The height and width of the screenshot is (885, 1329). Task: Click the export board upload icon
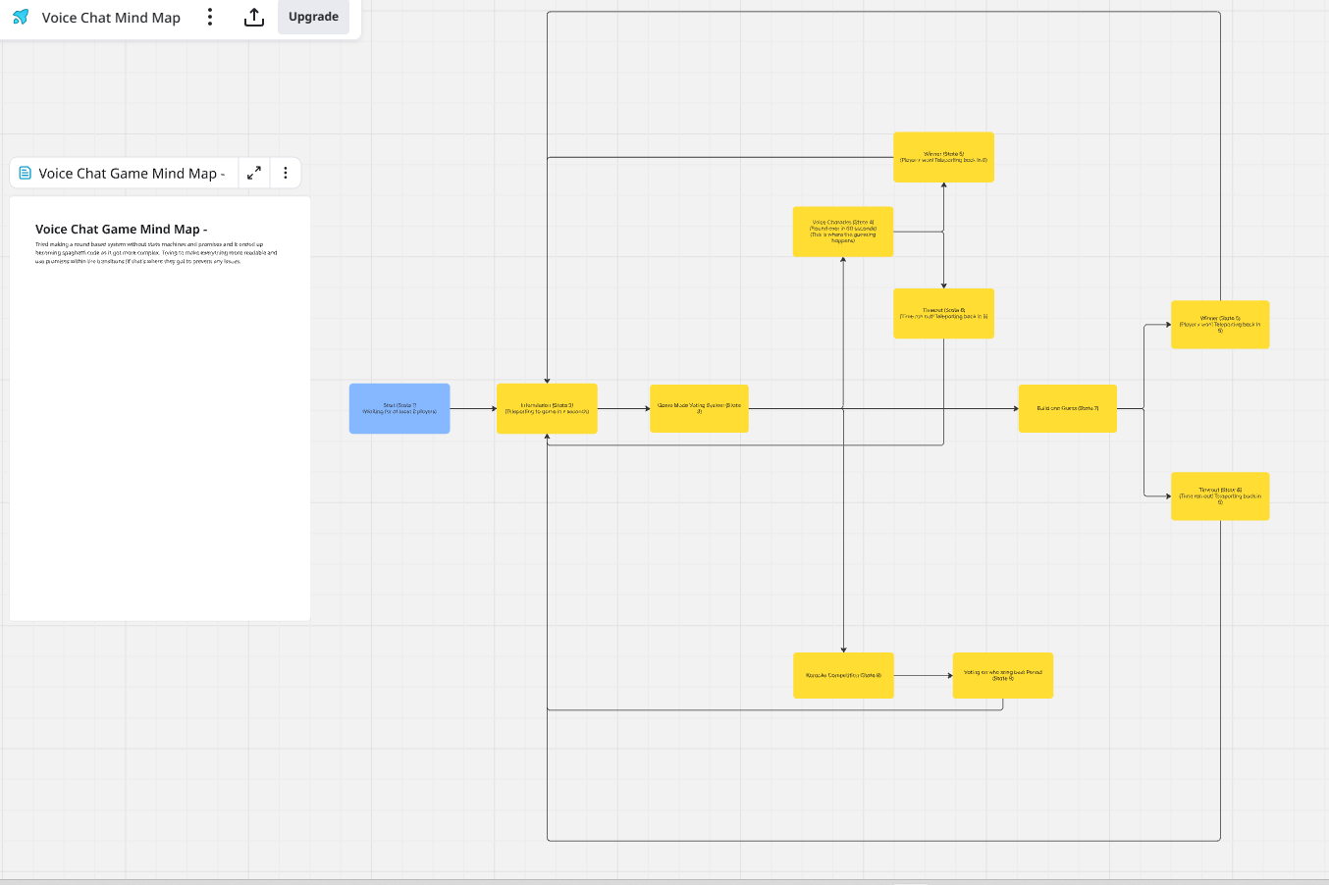click(x=254, y=17)
